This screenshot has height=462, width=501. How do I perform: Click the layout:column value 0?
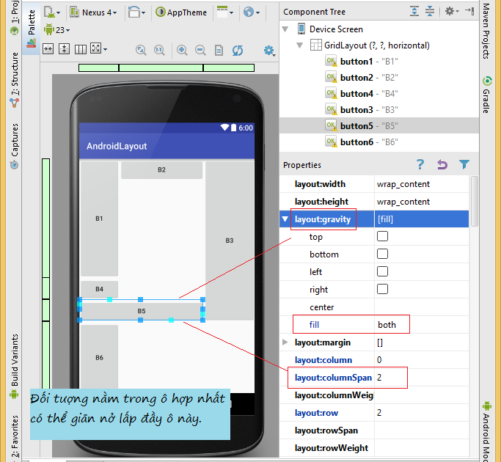click(379, 360)
